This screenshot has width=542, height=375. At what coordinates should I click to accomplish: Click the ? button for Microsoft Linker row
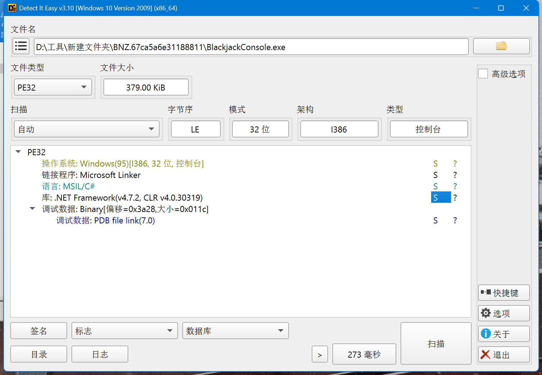click(x=455, y=175)
